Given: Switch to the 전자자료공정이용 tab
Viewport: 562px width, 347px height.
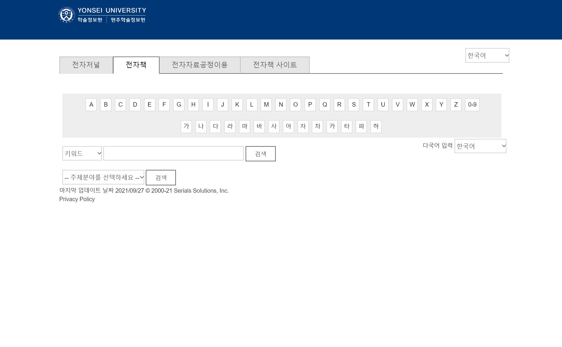Looking at the screenshot, I should click(200, 65).
